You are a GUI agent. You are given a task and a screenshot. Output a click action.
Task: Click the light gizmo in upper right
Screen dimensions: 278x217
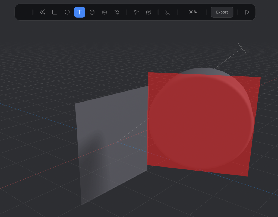[x=242, y=48]
